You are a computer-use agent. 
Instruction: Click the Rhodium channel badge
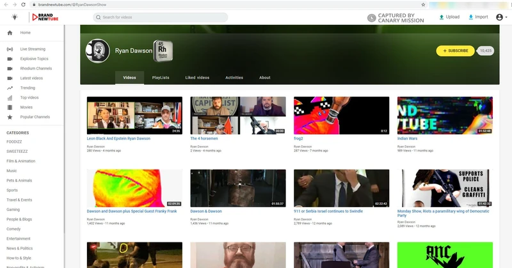163,51
